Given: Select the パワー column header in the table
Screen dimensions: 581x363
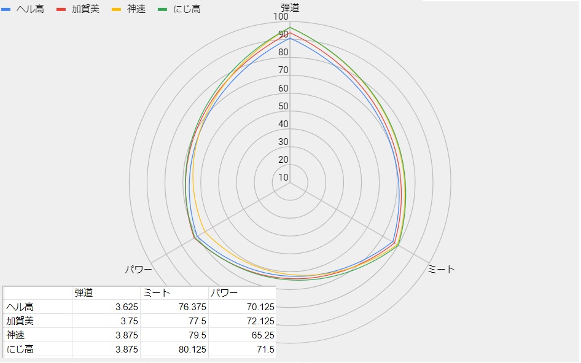Looking at the screenshot, I should click(x=224, y=293).
